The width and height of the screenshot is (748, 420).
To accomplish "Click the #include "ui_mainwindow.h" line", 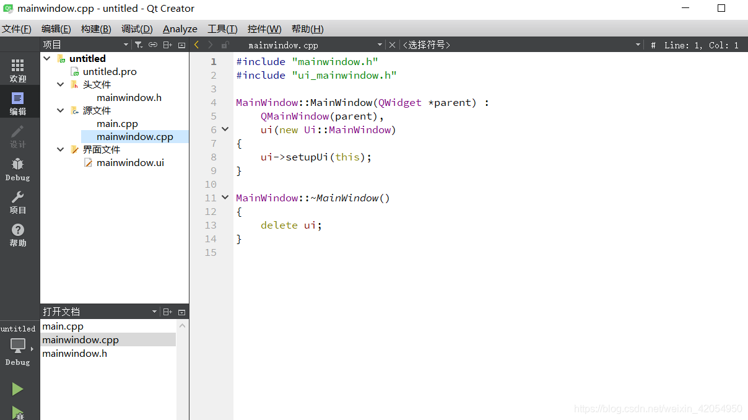I will click(x=316, y=75).
